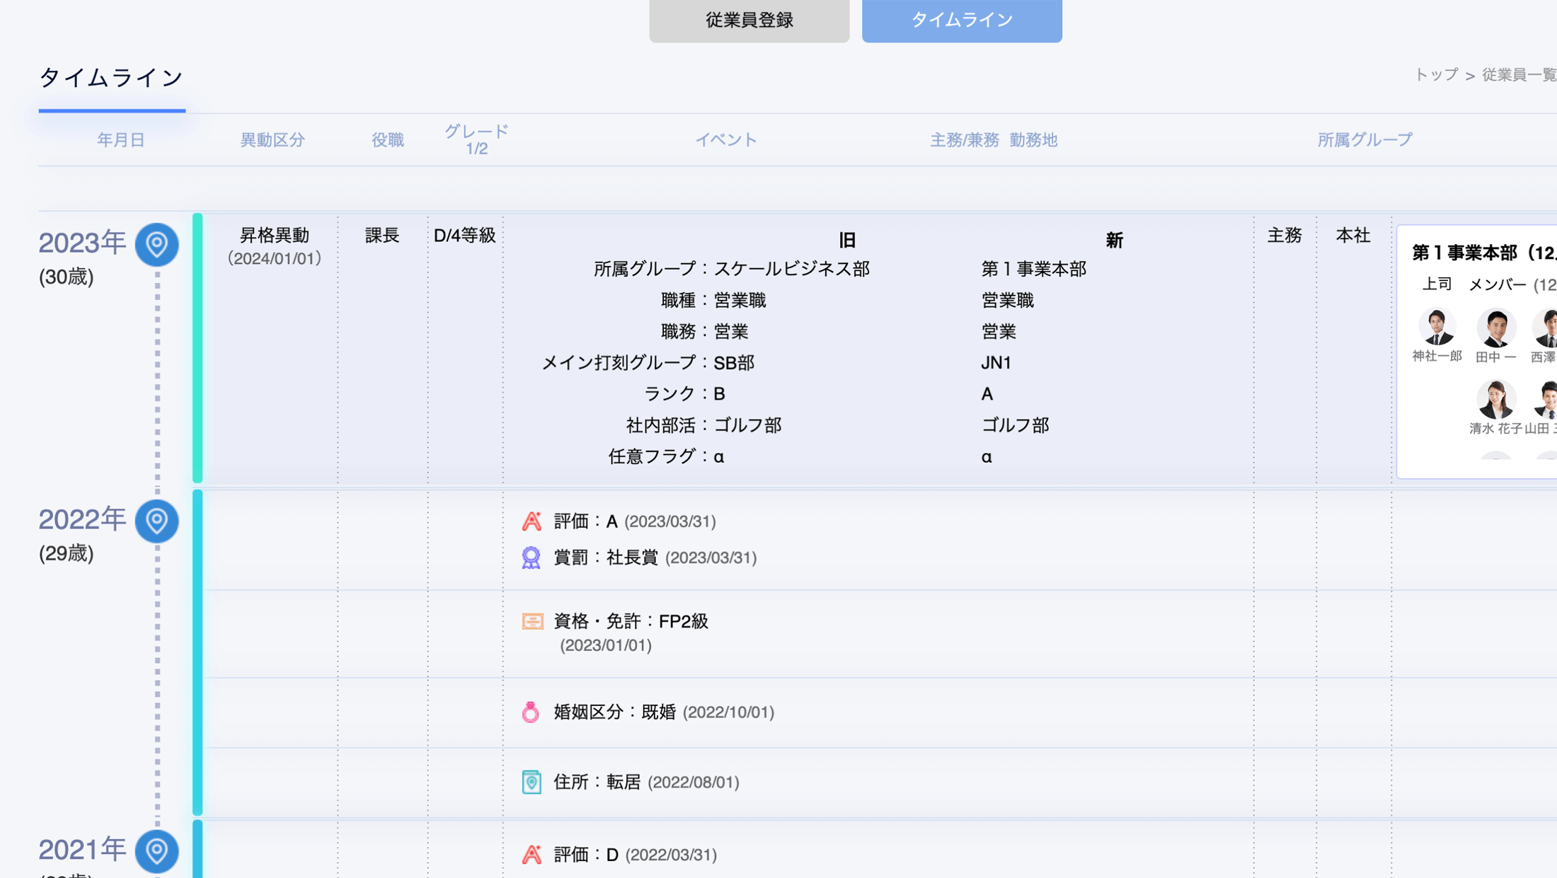Click 田中 一's avatar photo
1557x878 pixels.
[x=1495, y=328]
